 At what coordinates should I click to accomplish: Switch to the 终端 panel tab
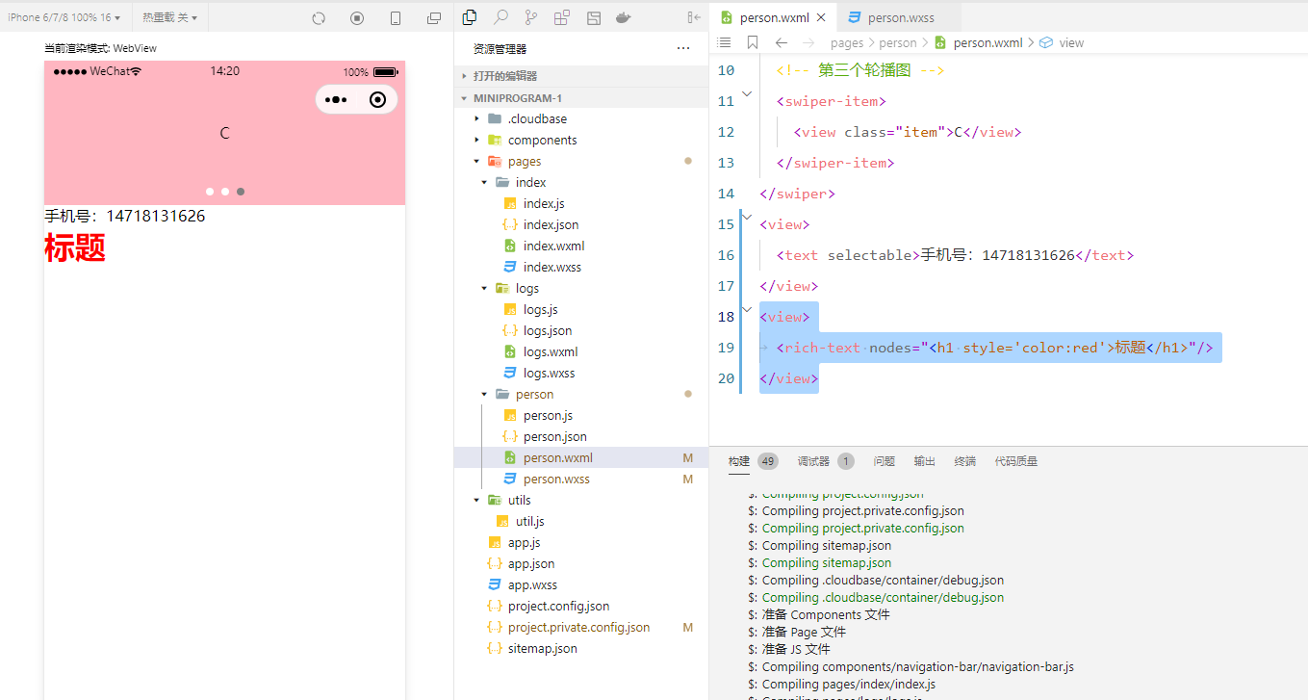coord(964,461)
